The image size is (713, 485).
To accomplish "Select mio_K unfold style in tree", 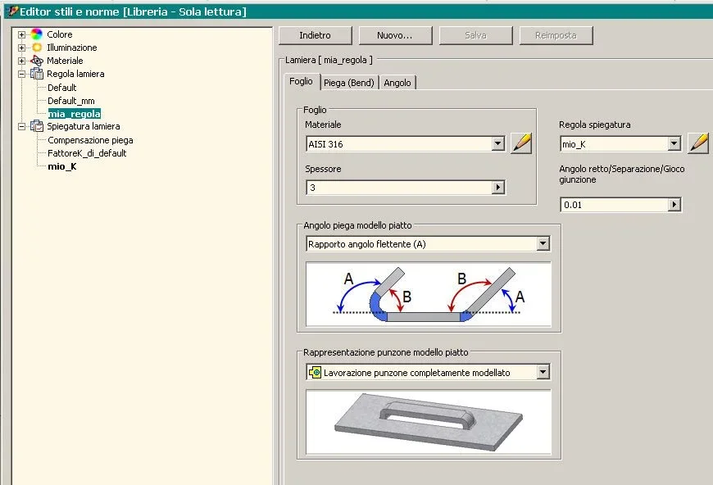I will click(x=61, y=166).
